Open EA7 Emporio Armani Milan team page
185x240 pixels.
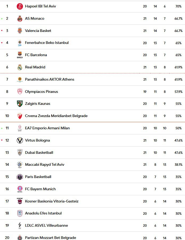click(47, 128)
